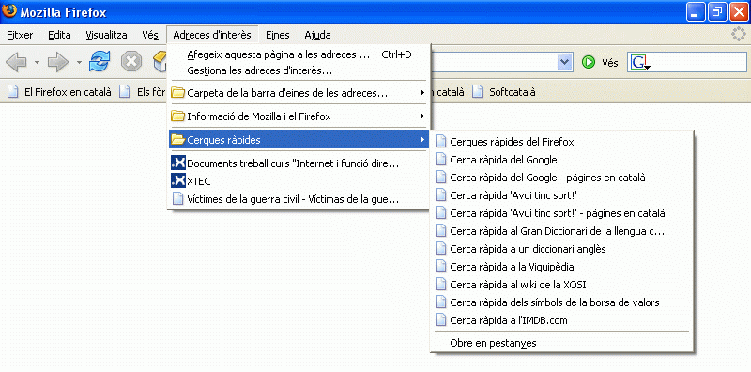The height and width of the screenshot is (372, 751).
Task: Click the Forward navigation arrow
Action: point(58,63)
